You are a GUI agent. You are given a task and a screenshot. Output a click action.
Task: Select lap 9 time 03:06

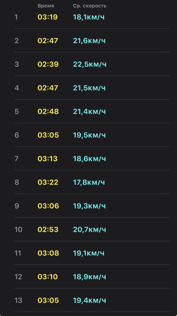pos(48,206)
